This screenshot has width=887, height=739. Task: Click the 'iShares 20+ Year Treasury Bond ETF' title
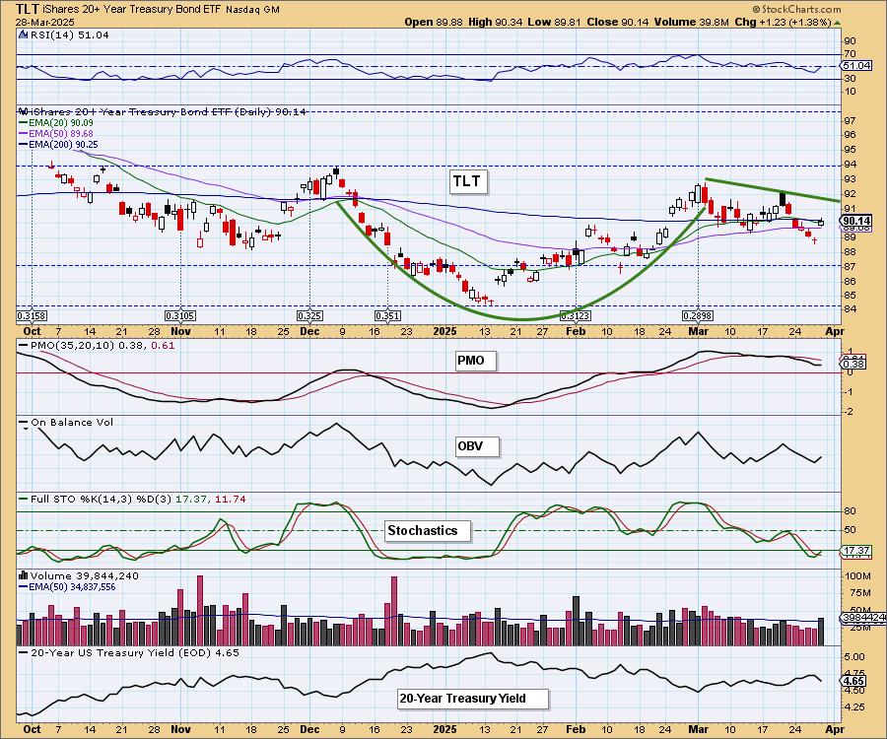pos(132,10)
